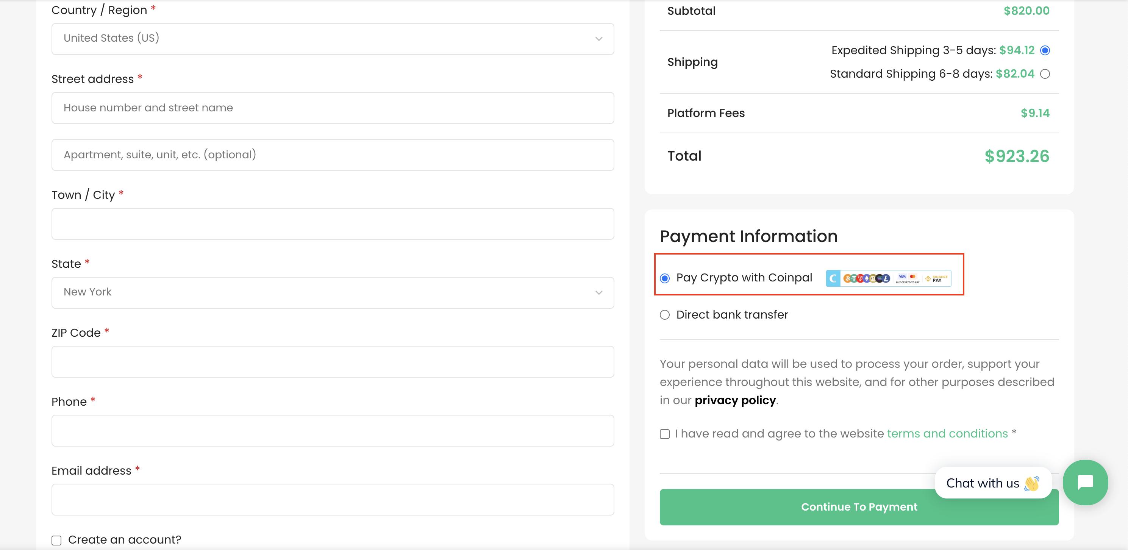This screenshot has height=550, width=1128.
Task: Tick the Create an account checkbox
Action: [x=56, y=541]
